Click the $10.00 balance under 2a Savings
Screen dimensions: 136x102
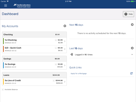point(60,67)
